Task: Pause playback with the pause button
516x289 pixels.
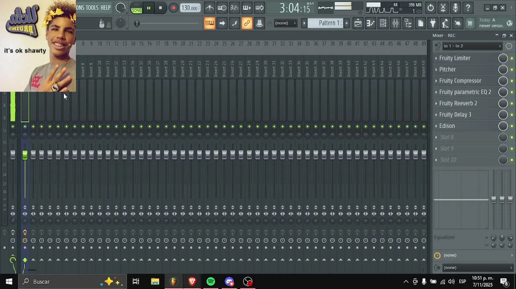Action: point(149,8)
